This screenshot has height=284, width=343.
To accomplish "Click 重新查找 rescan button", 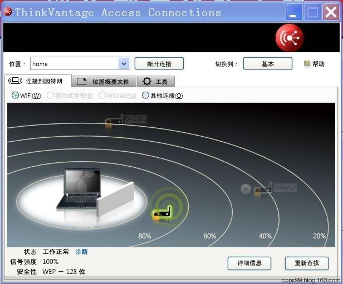I will point(307,263).
